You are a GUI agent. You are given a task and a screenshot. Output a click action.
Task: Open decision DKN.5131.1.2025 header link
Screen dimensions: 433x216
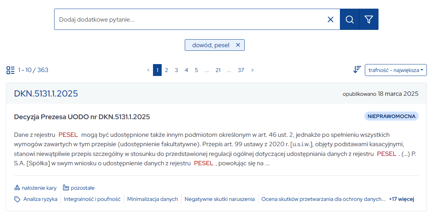pos(46,94)
